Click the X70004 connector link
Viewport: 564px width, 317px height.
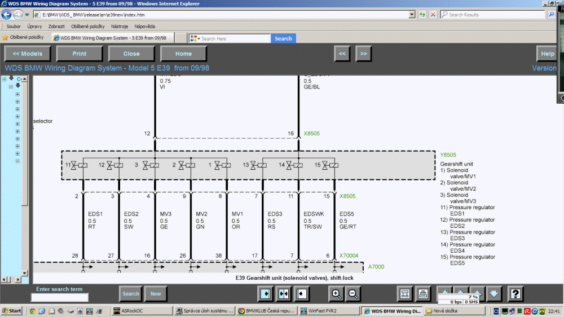tap(349, 256)
